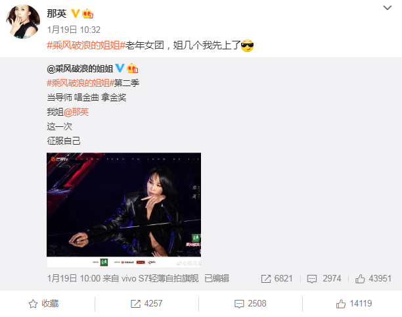Expand the post options chevron at top right

tap(387, 8)
